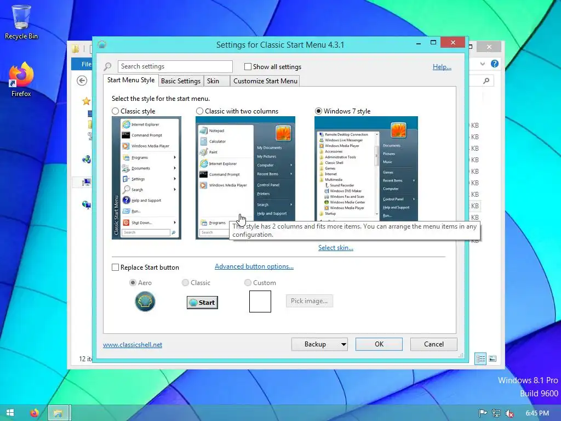This screenshot has width=561, height=421.
Task: Choose the Classic button radio option
Action: 185,283
